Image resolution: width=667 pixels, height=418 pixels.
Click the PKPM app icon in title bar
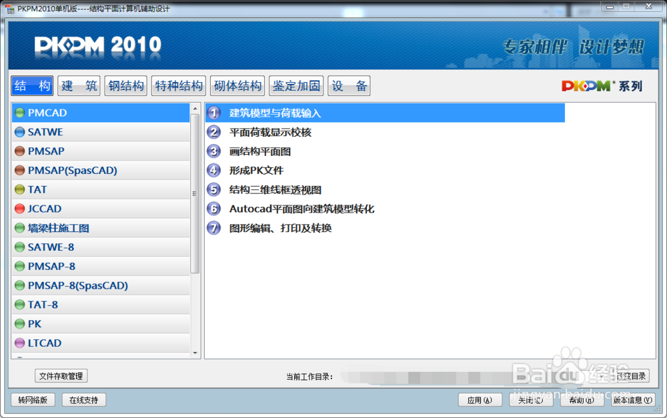[x=9, y=9]
